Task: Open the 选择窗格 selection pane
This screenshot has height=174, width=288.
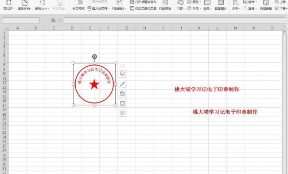Action: [x=266, y=5]
